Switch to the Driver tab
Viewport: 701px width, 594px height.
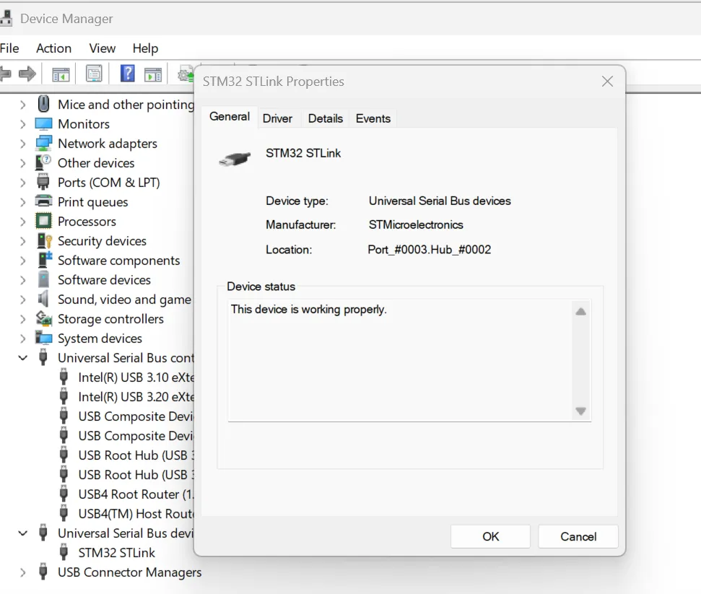pos(277,118)
